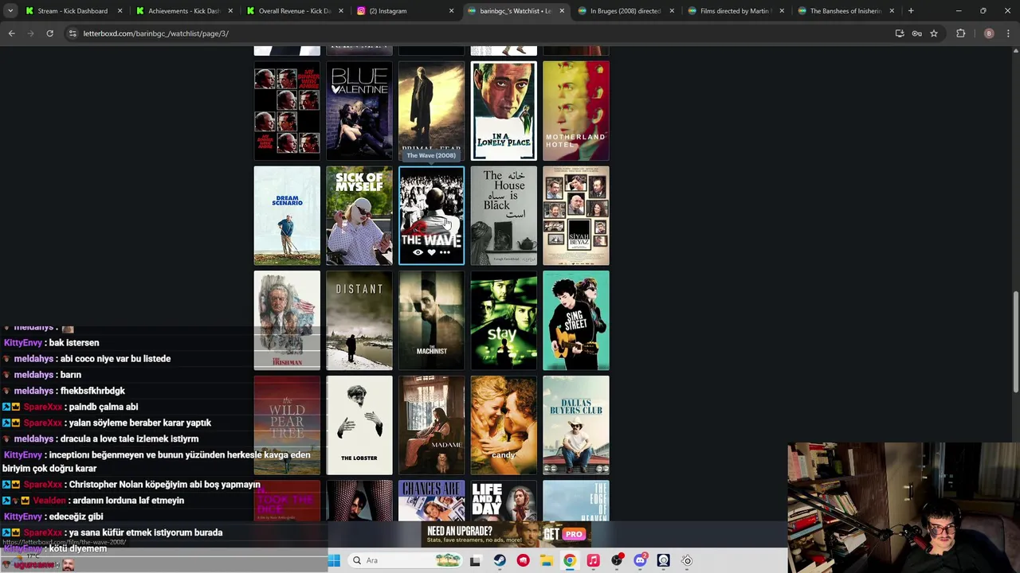
Task: Open the Dallas Buyers Club poster
Action: tap(576, 426)
